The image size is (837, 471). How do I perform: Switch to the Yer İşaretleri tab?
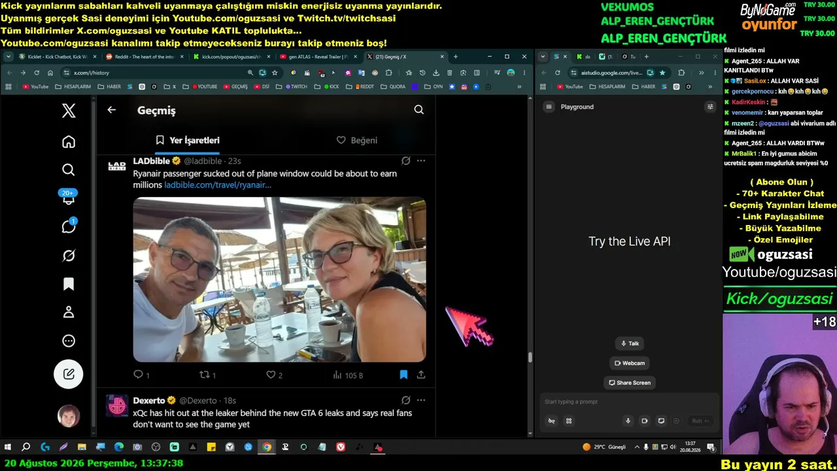[x=188, y=140]
